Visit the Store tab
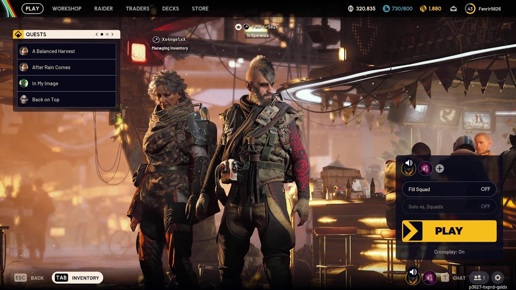Viewport: 516px width, 290px height. (200, 8)
